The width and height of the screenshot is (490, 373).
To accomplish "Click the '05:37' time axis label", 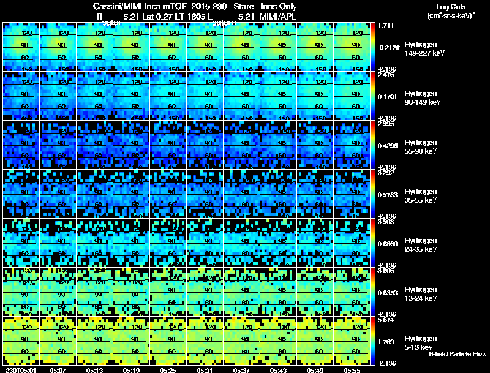I will tap(241, 370).
